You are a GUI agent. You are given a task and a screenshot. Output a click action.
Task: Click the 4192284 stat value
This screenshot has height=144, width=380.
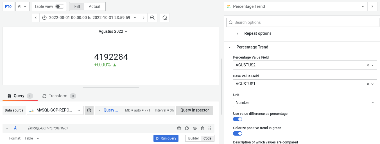click(111, 57)
